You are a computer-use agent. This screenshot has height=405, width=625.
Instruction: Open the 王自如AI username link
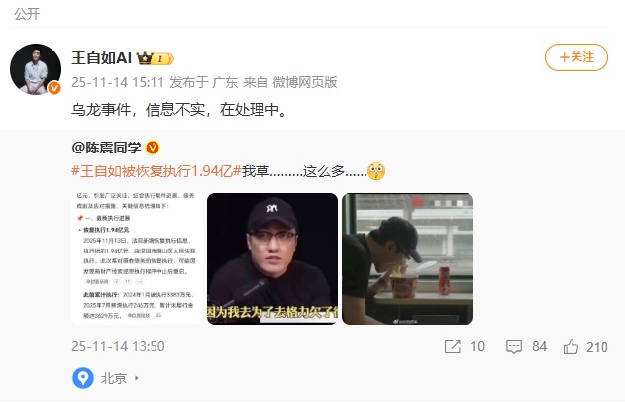(102, 58)
